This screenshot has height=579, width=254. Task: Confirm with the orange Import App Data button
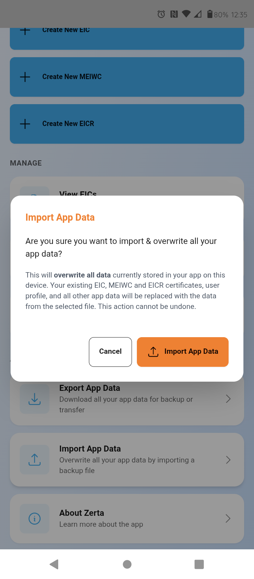(x=182, y=352)
